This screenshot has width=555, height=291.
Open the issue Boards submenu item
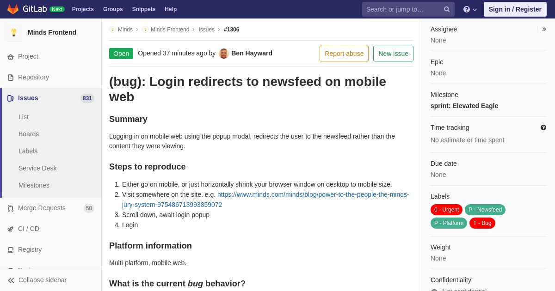pos(29,134)
